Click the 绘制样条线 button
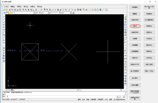Screen dimensions: 158x103 coord(135,32)
